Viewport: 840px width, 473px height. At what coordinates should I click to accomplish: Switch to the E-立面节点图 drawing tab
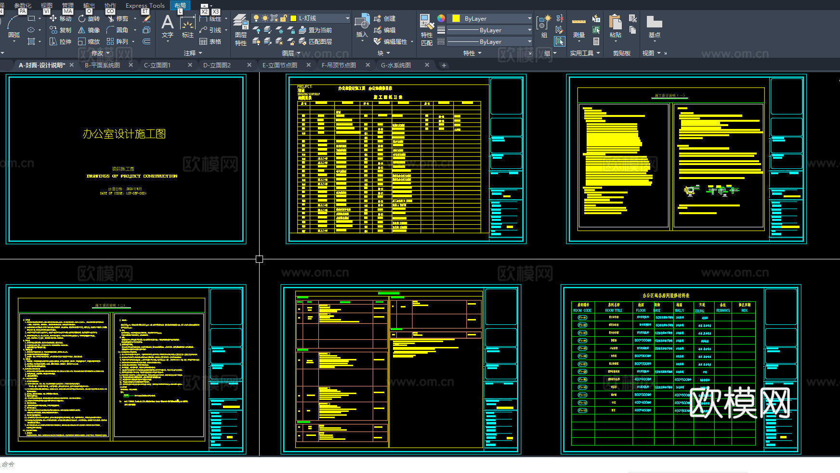279,65
